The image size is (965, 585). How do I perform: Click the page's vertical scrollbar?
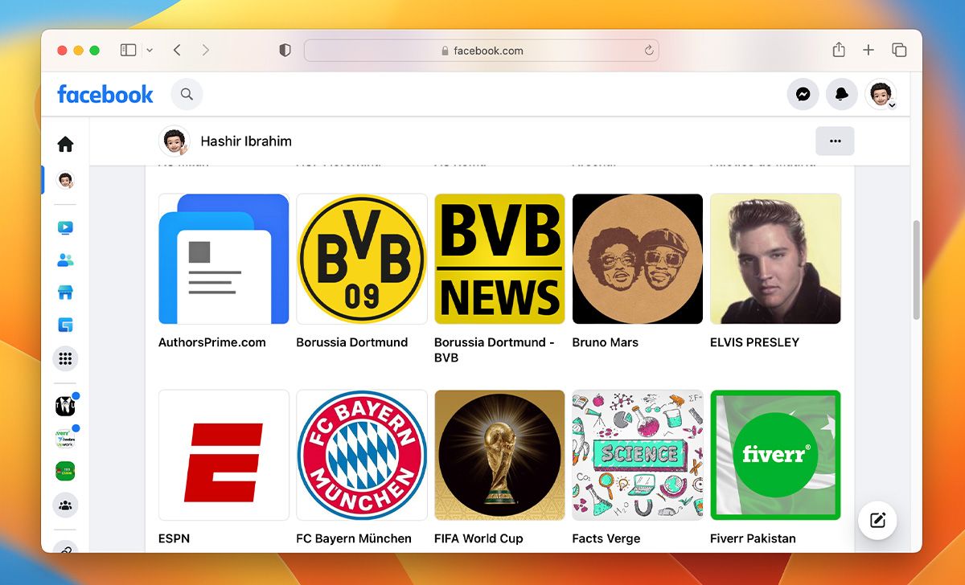coord(916,270)
